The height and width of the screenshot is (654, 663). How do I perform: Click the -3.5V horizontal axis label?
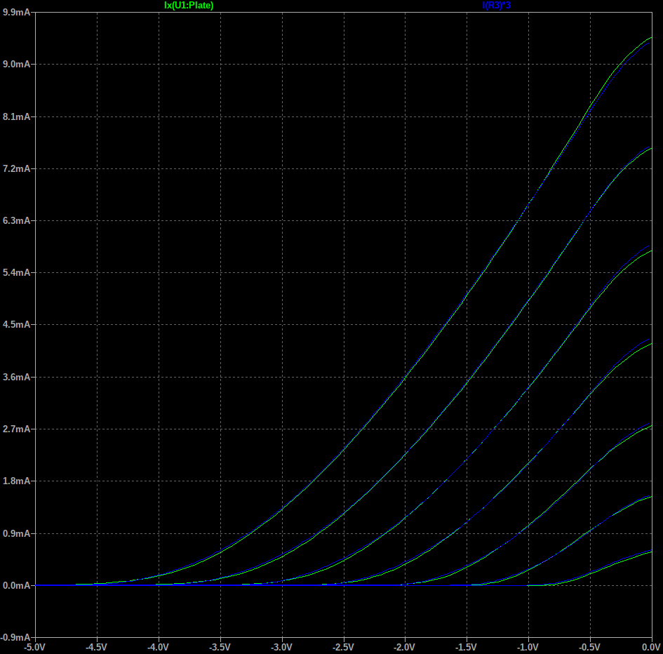tap(220, 648)
